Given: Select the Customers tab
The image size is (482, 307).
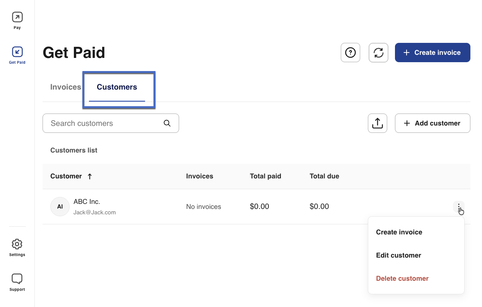Looking at the screenshot, I should (x=117, y=87).
